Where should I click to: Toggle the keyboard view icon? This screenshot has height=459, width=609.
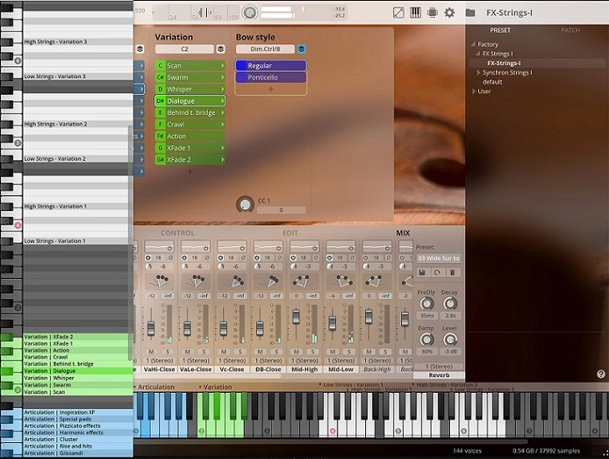415,13
